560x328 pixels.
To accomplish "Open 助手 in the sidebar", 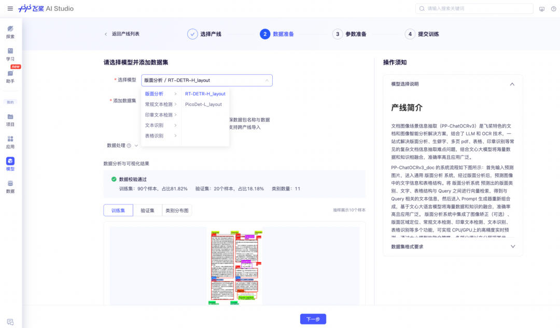I will tap(10, 76).
